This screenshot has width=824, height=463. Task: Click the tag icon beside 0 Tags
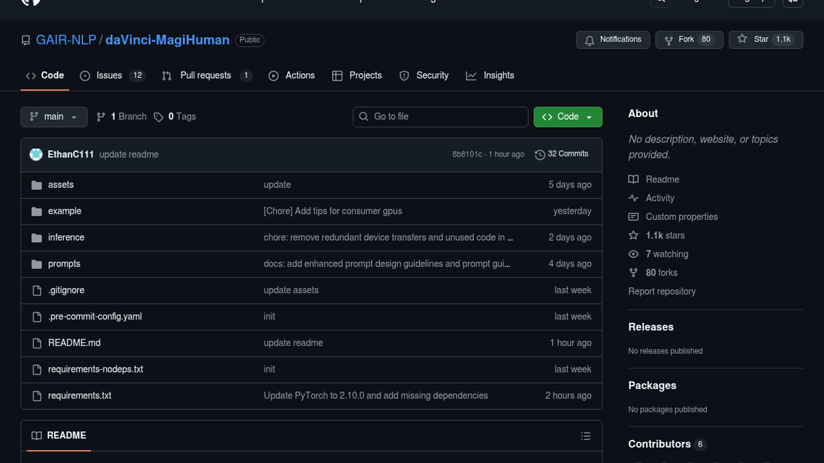(158, 117)
